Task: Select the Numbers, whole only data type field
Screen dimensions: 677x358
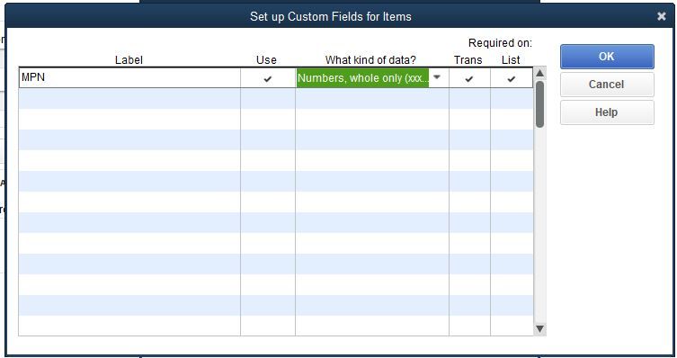Action: pyautogui.click(x=362, y=78)
